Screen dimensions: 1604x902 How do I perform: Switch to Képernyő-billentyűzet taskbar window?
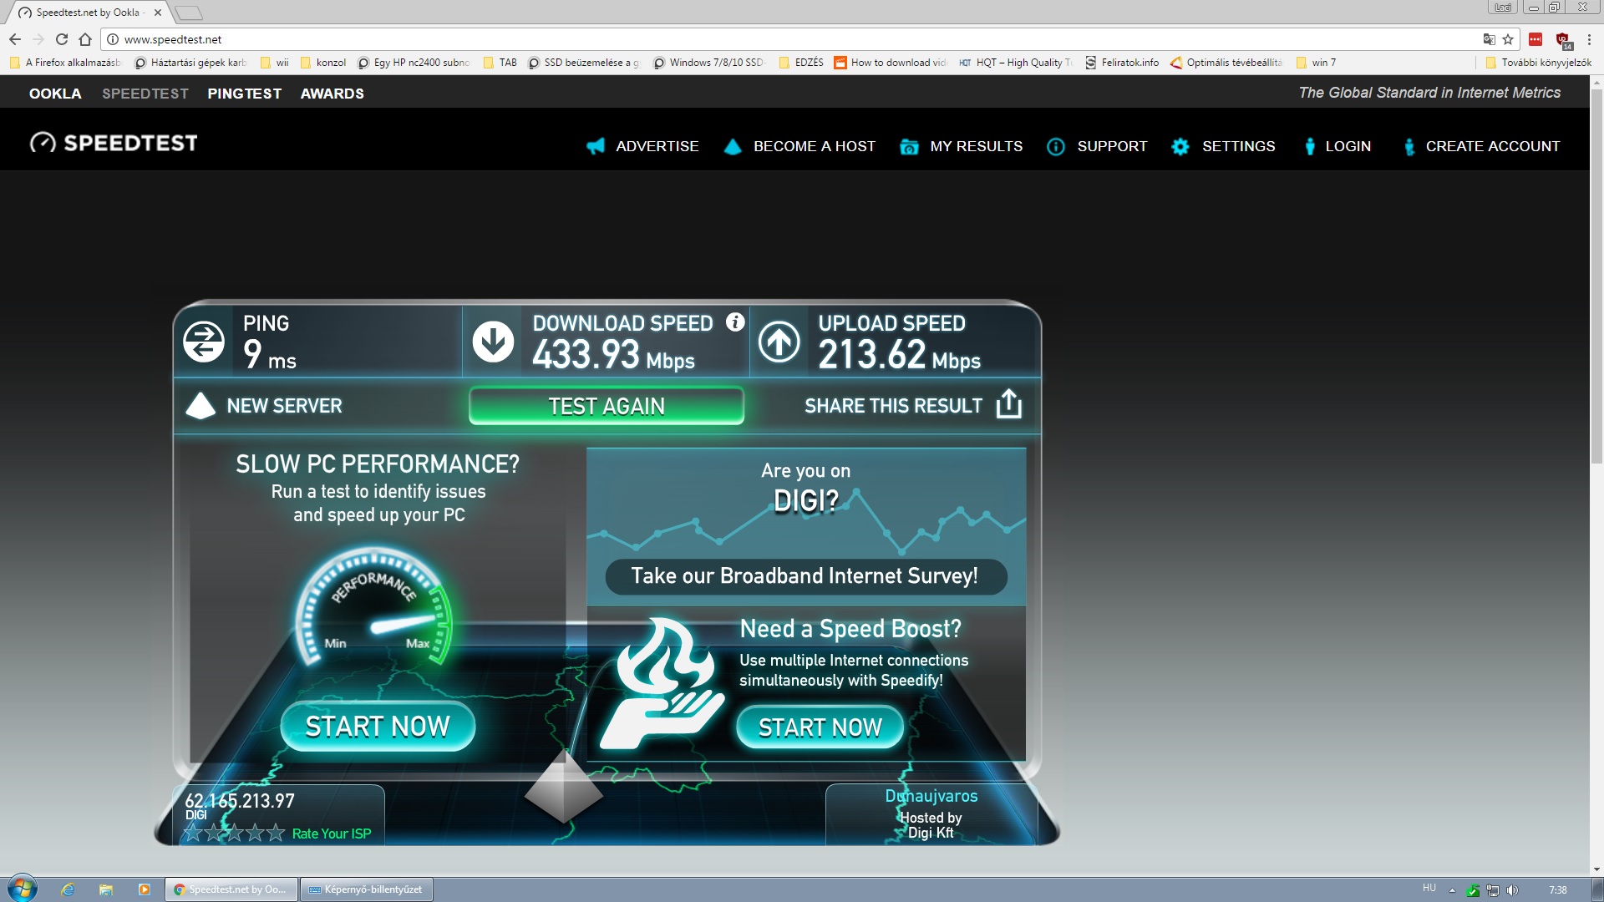pyautogui.click(x=366, y=889)
